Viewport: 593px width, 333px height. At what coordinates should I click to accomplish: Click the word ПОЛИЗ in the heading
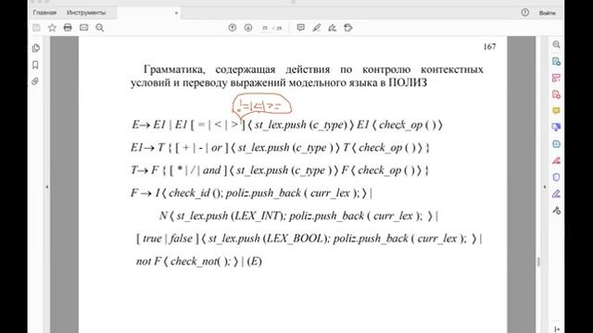point(408,82)
